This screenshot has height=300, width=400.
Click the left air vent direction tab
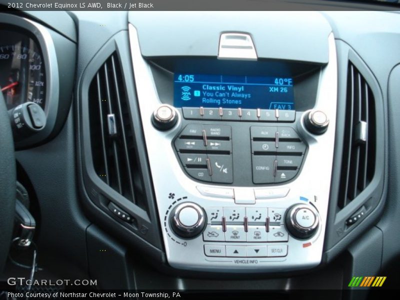(112, 124)
